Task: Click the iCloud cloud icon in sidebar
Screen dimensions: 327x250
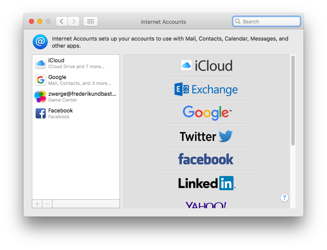Action: (41, 63)
